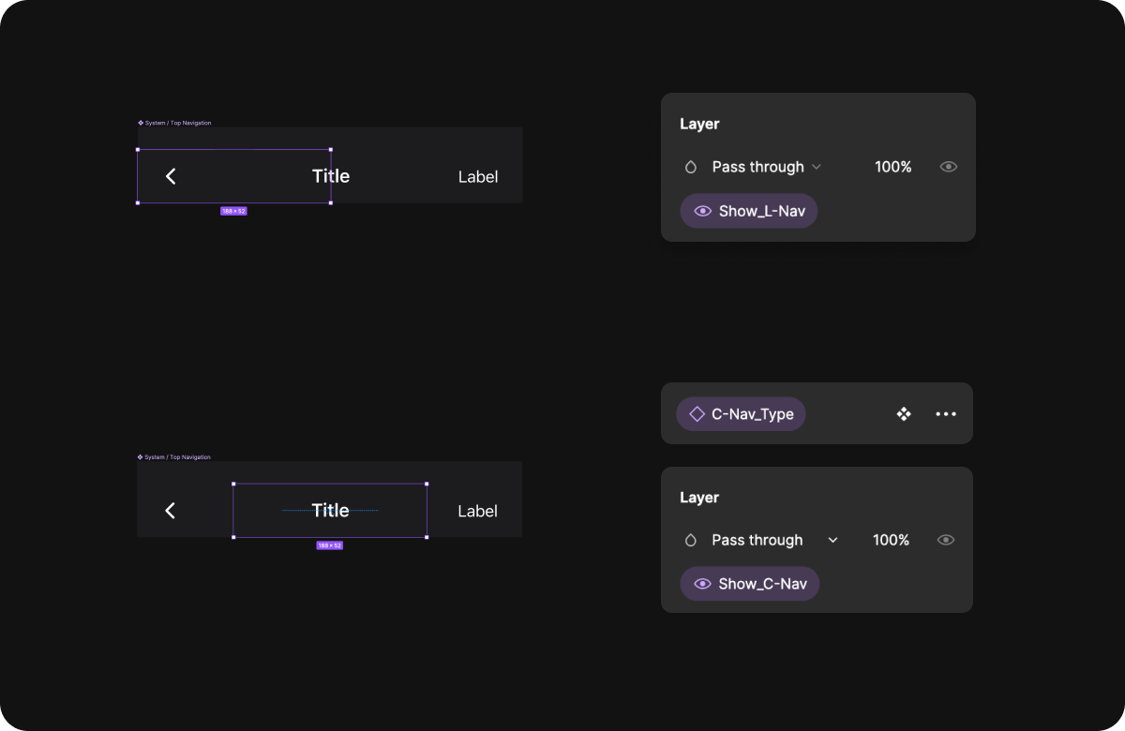The image size is (1125, 731).
Task: Select the Title text in the lower navigation bar
Action: tap(330, 511)
